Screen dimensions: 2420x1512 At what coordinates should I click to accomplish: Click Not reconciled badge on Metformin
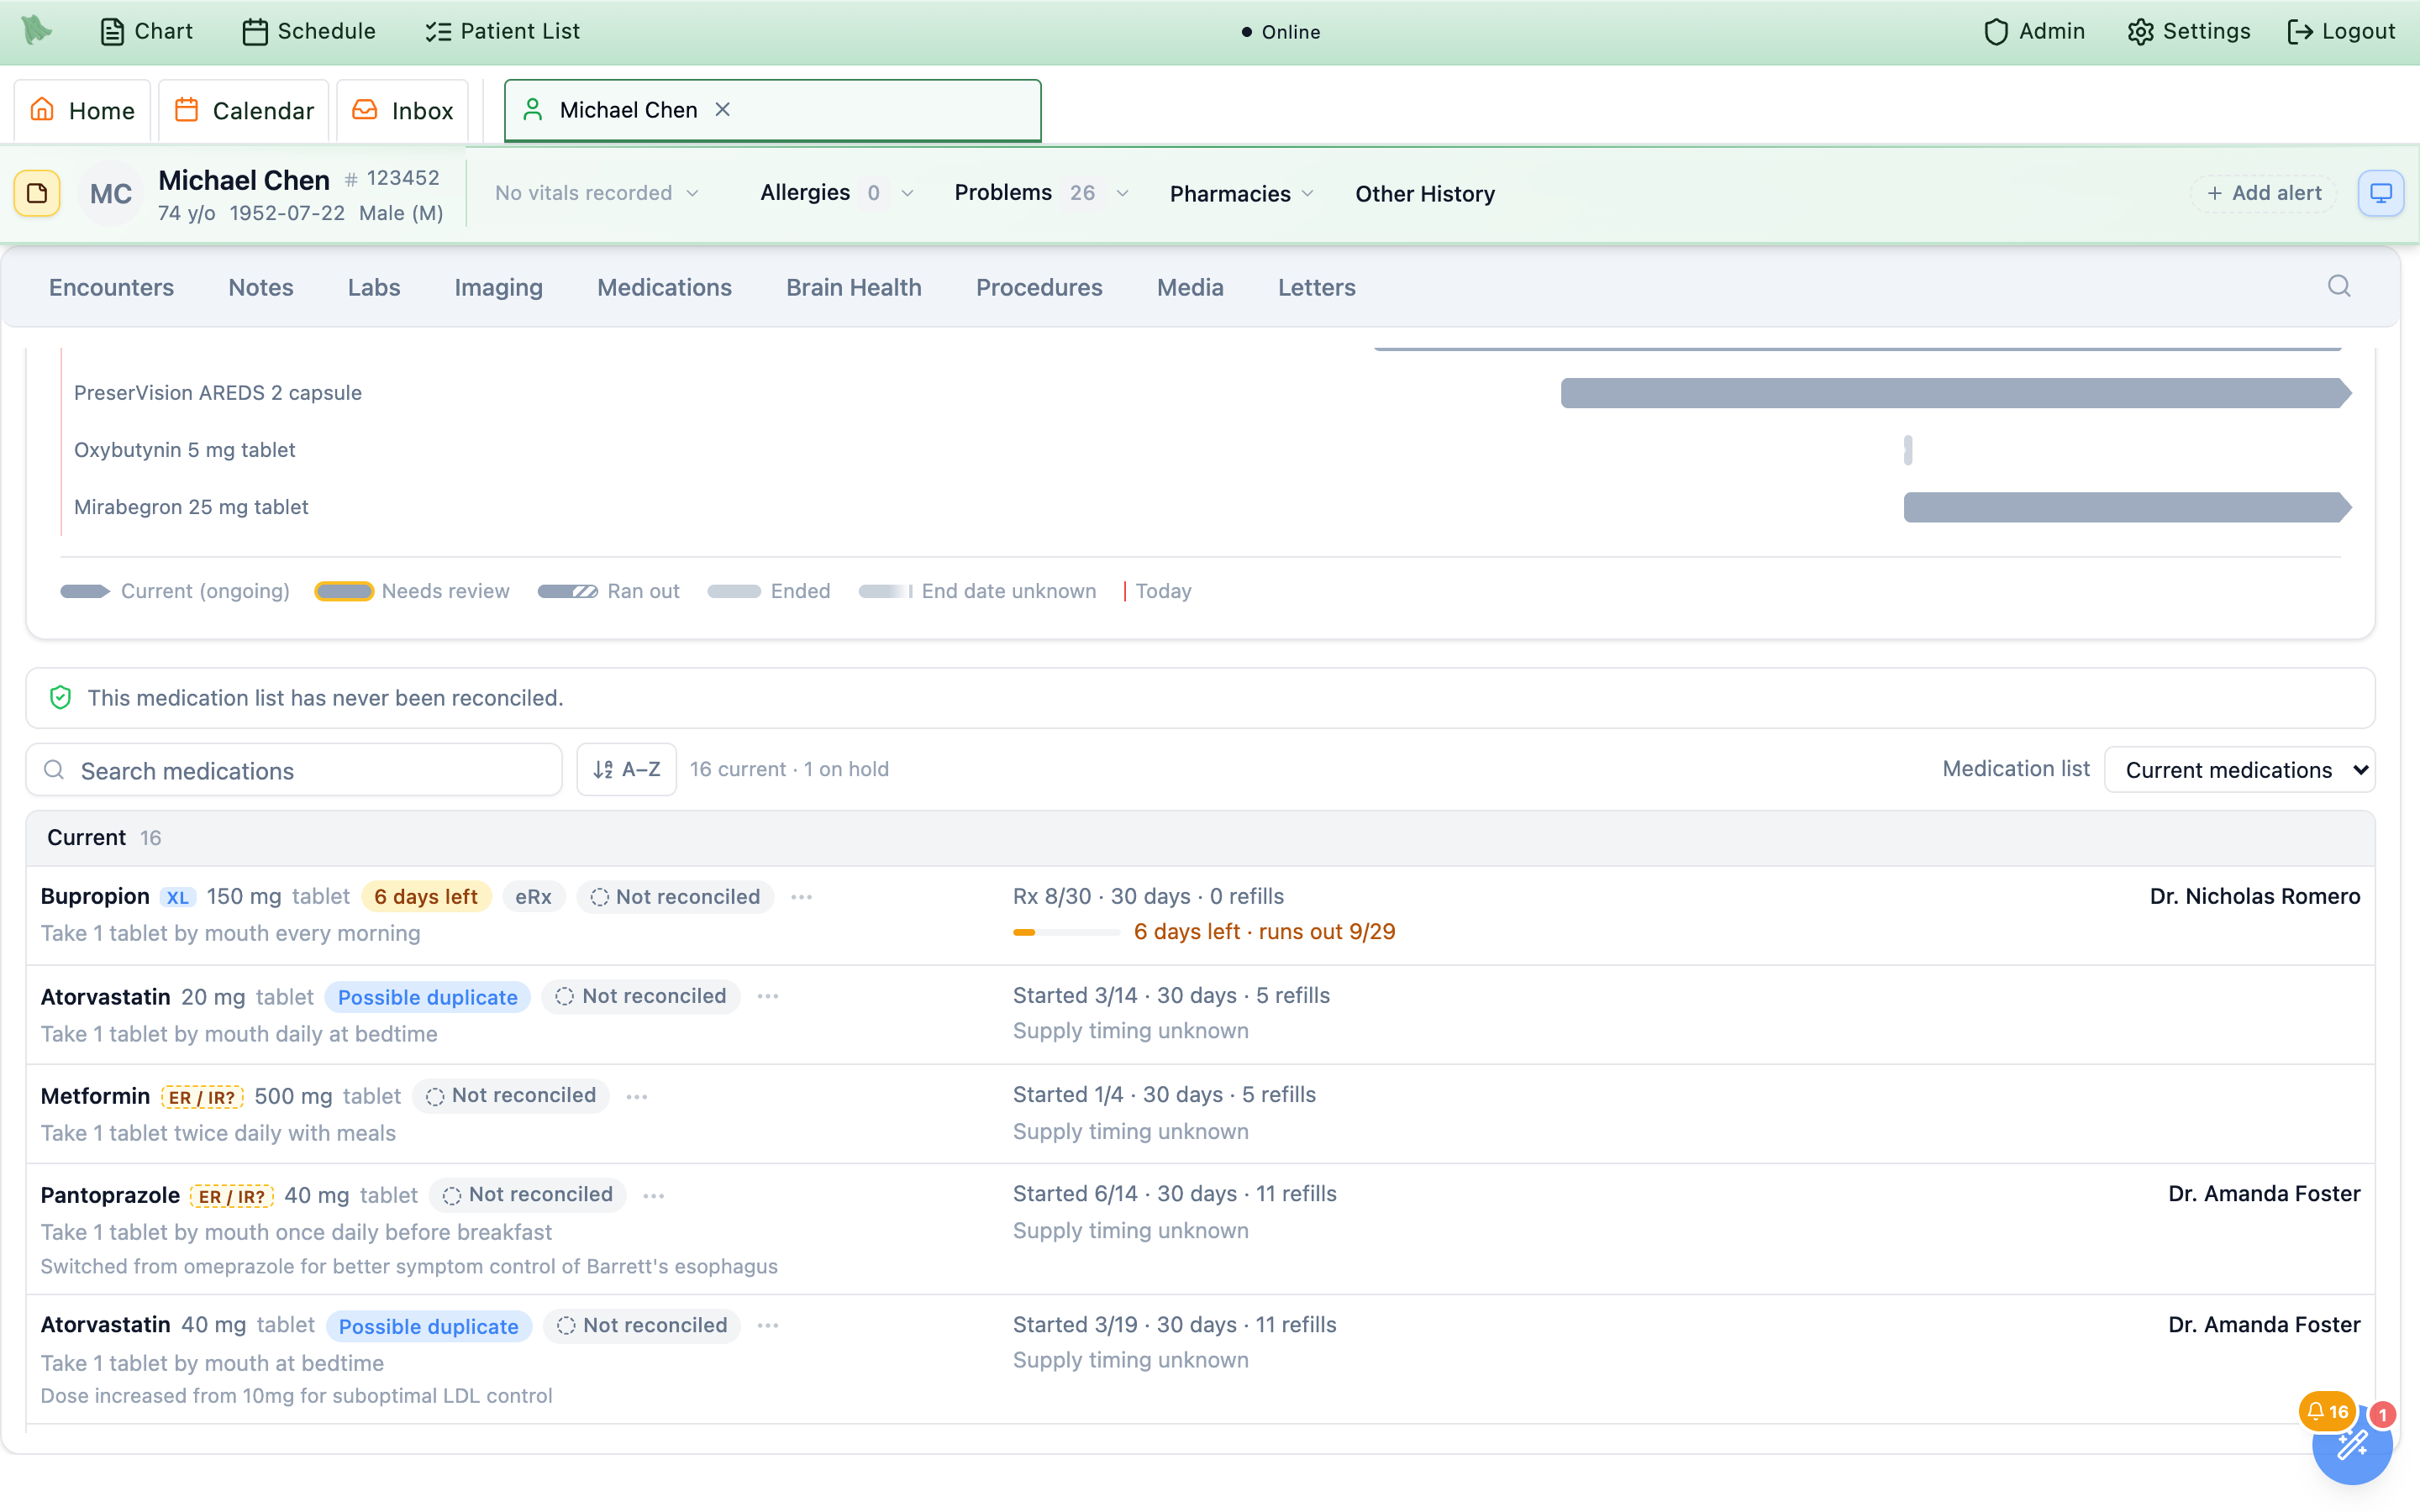511,1095
